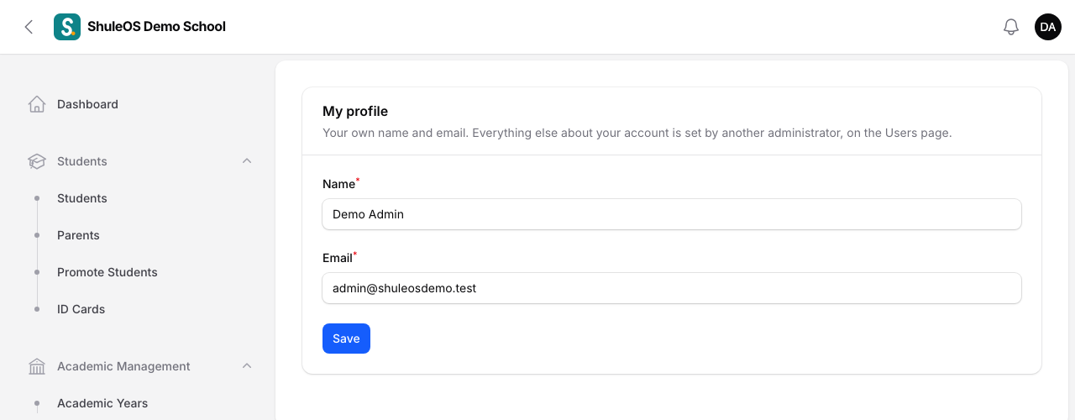Viewport: 1075px width, 420px height.
Task: Go to Dashboard in sidebar
Action: coord(87,104)
